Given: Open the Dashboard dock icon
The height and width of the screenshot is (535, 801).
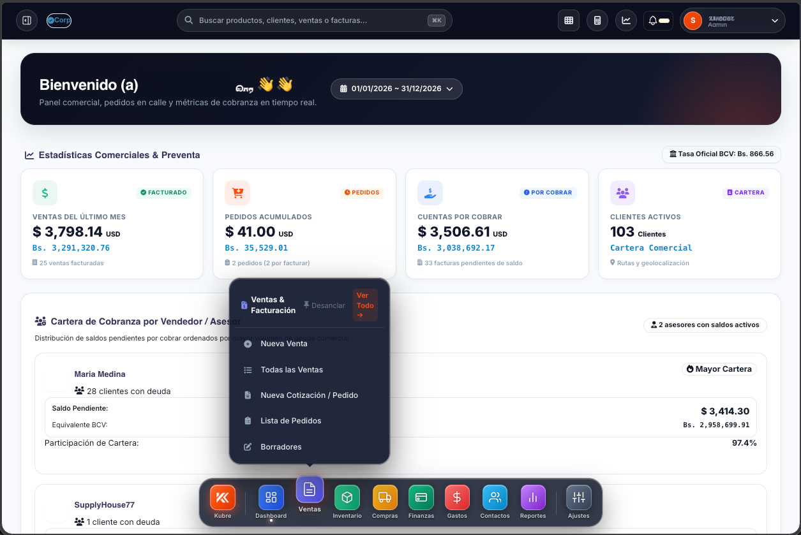Looking at the screenshot, I should tap(271, 497).
